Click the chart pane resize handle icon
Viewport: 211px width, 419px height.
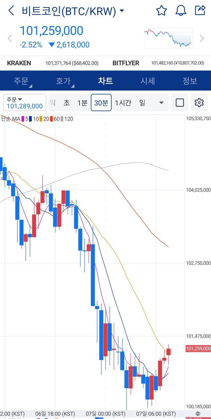click(x=197, y=414)
